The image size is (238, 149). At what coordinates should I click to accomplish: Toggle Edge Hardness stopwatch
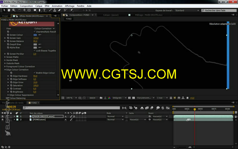click(11, 76)
